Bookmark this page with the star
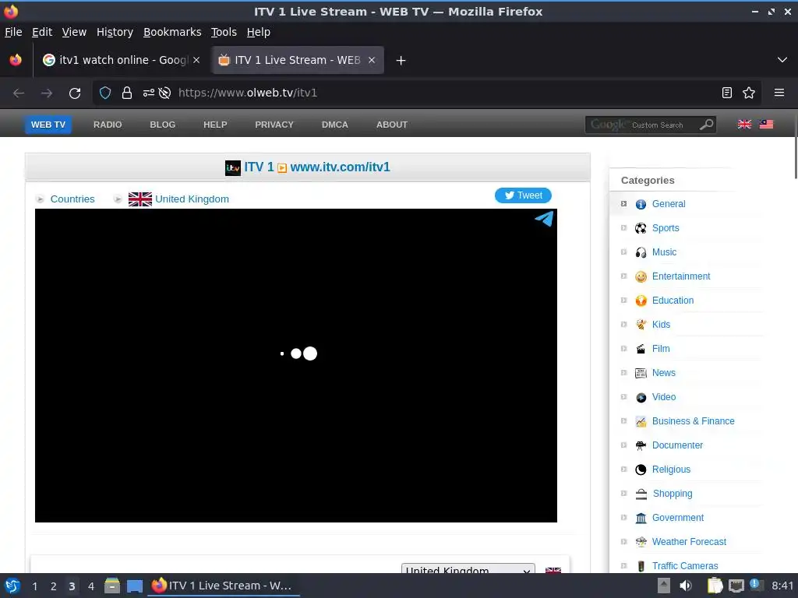Viewport: 798px width, 598px height. point(749,93)
